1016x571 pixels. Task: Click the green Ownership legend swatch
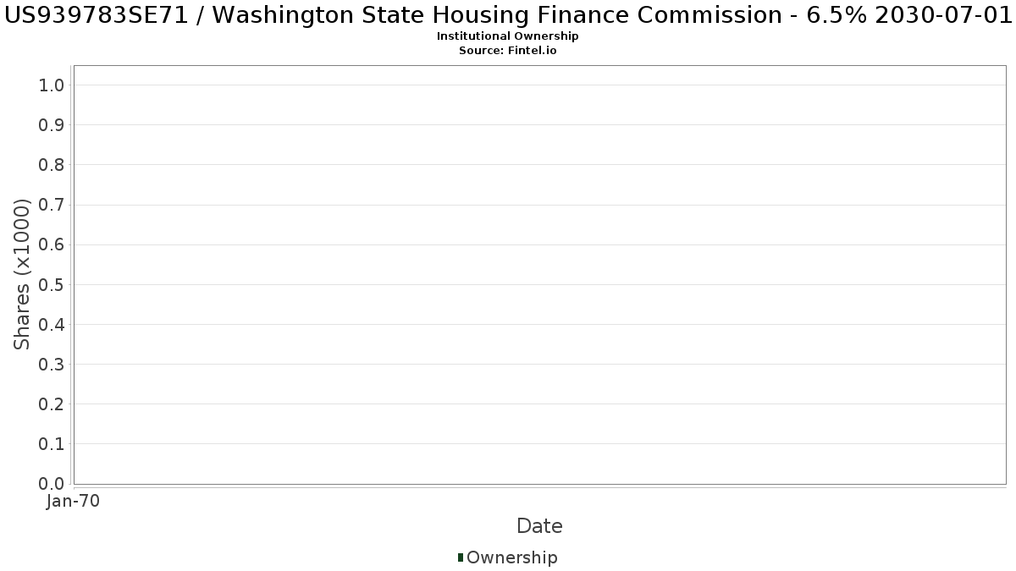click(x=461, y=557)
